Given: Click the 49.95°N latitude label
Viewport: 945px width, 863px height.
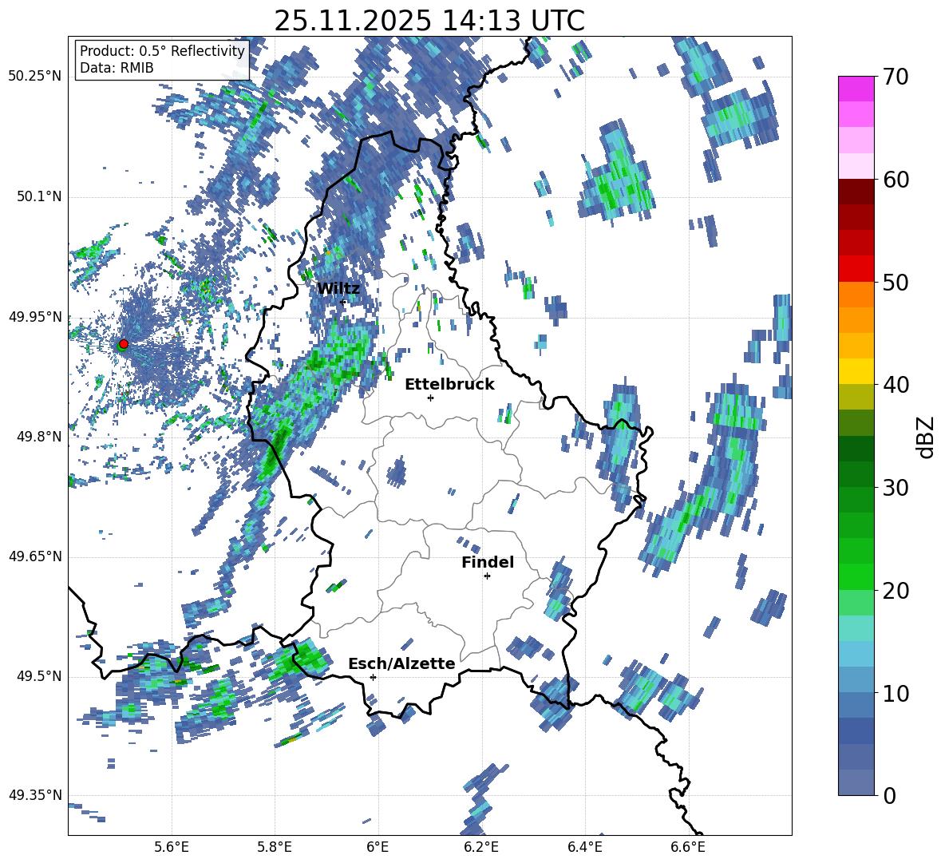Looking at the screenshot, I should tap(35, 316).
